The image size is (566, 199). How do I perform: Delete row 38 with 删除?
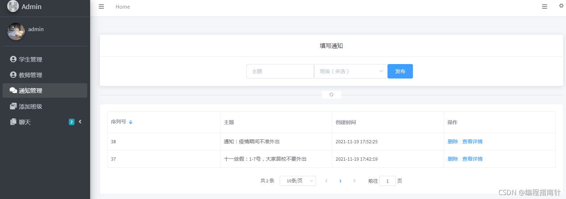coord(453,141)
